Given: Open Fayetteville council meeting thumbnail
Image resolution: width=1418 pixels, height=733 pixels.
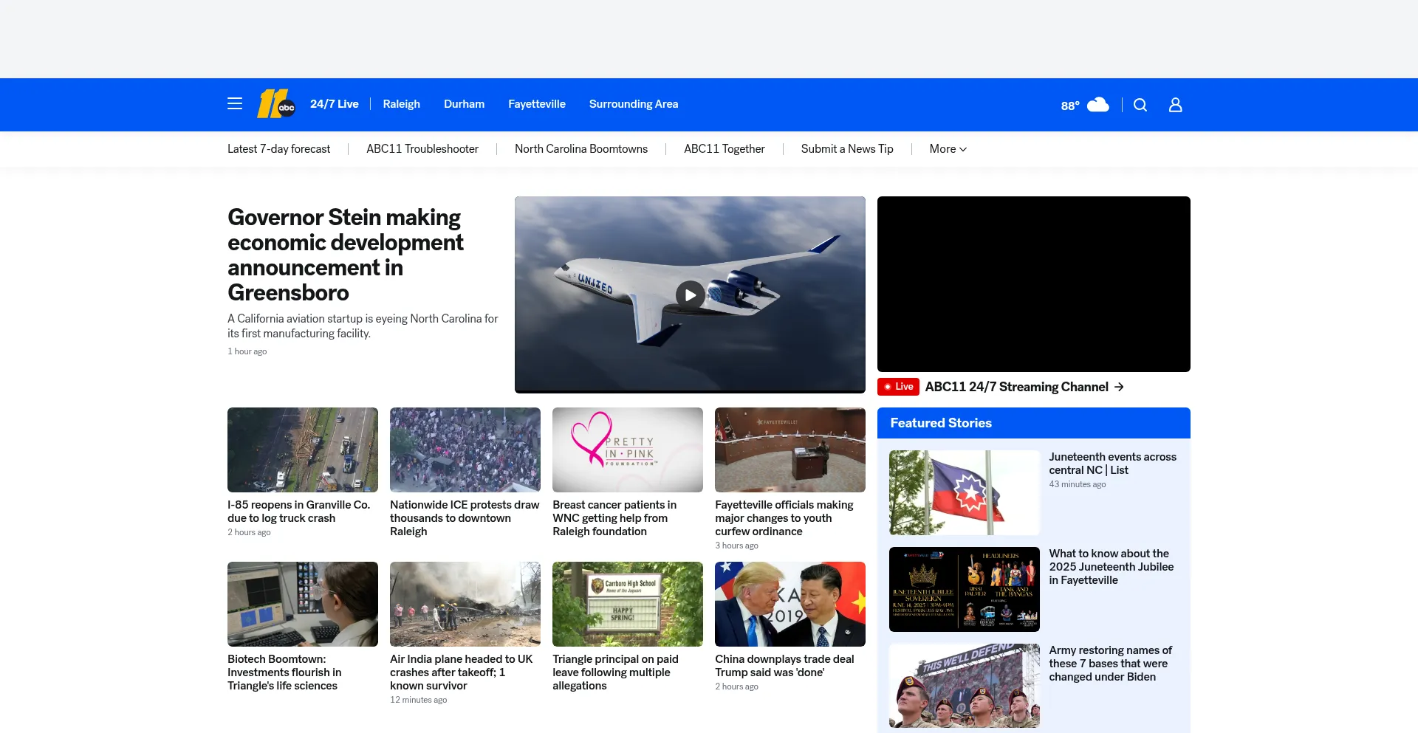Looking at the screenshot, I should (x=790, y=450).
